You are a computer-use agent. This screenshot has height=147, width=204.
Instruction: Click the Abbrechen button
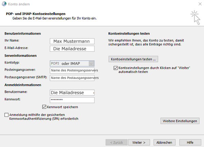click(164, 143)
